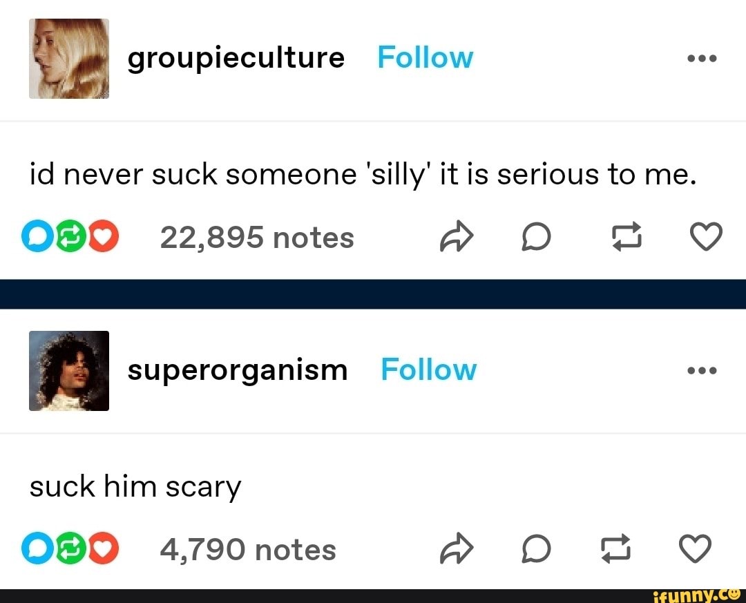The width and height of the screenshot is (746, 603).
Task: Click the blue reply badge next to 22,895 notes
Action: [x=37, y=236]
